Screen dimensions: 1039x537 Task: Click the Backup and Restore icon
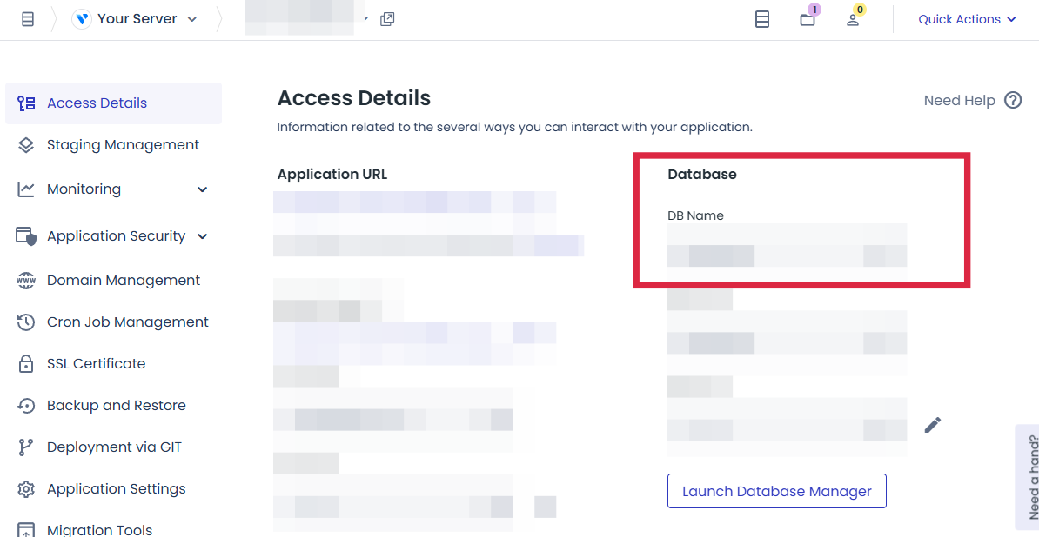point(26,406)
